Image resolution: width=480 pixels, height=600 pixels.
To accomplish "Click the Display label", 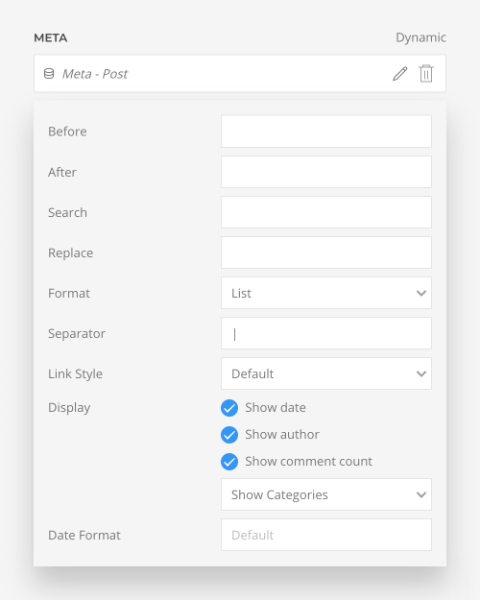I will [x=69, y=408].
